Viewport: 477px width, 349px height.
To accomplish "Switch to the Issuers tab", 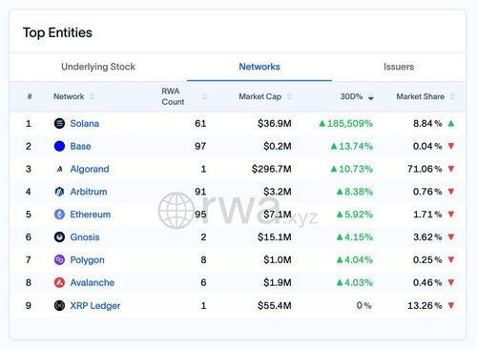I will tap(399, 67).
